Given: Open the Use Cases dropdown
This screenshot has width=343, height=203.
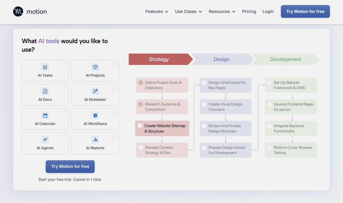Looking at the screenshot, I should (x=188, y=11).
